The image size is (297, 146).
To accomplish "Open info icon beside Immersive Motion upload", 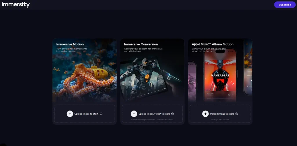I will (101, 114).
